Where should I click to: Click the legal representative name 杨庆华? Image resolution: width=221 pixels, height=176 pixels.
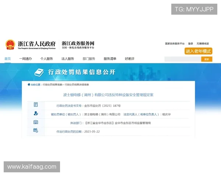click(166, 114)
